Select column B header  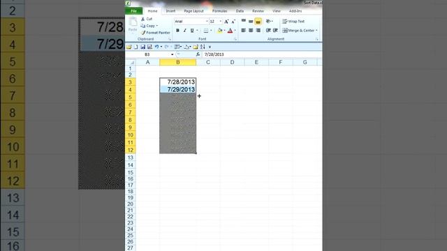coord(178,62)
